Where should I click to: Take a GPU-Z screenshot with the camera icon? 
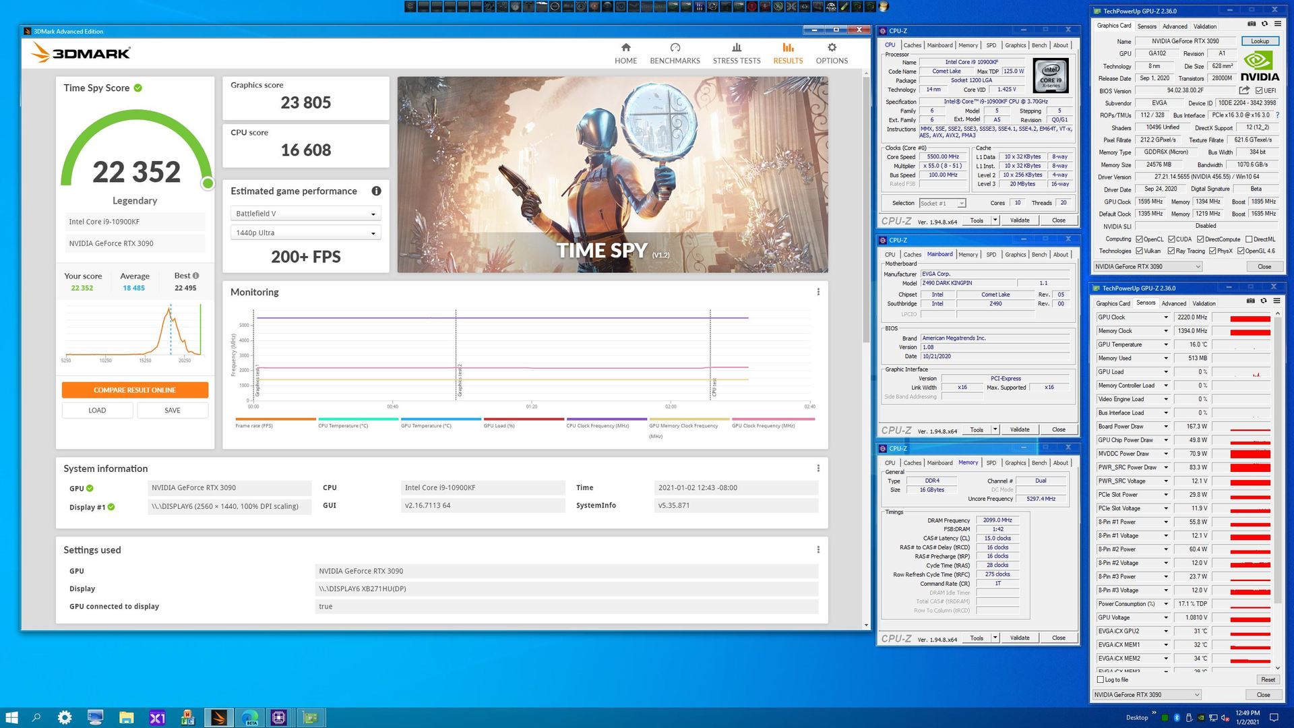click(1252, 24)
